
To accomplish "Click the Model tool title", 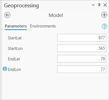I will pyautogui.click(x=56, y=15).
